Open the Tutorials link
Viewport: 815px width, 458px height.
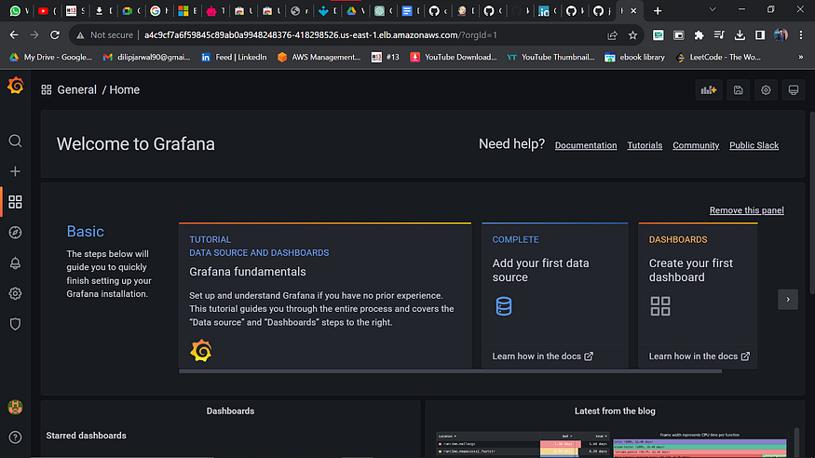[645, 145]
